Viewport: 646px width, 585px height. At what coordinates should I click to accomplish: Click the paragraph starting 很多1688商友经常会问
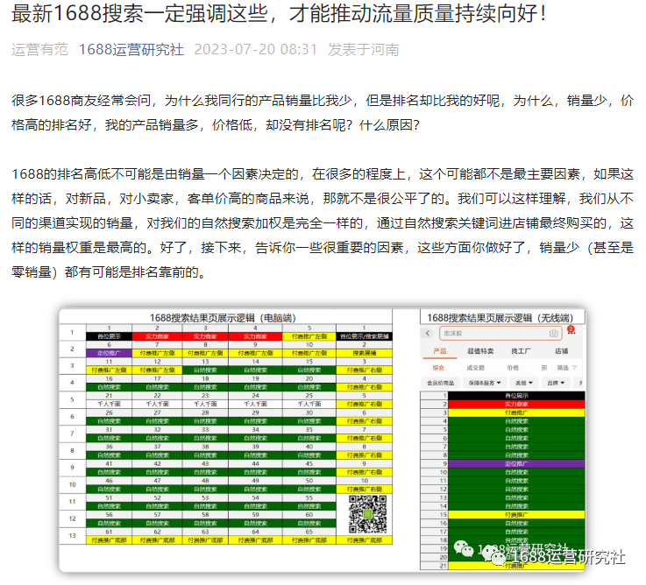coord(323,112)
